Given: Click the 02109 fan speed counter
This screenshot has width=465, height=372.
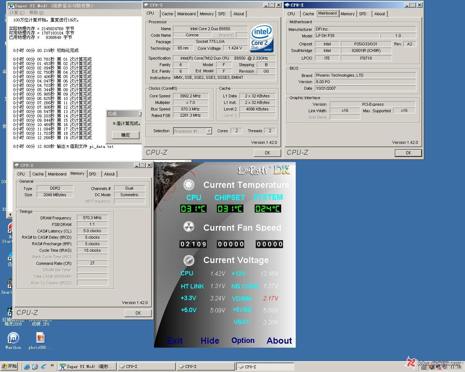Looking at the screenshot, I should pos(193,244).
